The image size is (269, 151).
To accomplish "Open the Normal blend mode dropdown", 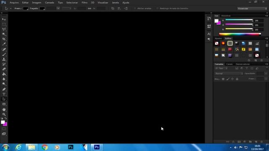I will click(229, 73).
